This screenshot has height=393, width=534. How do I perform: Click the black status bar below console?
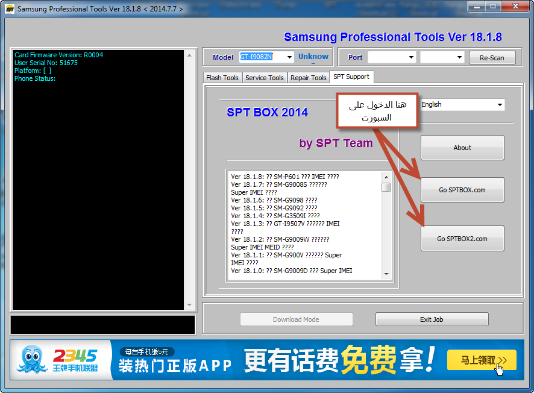[103, 325]
